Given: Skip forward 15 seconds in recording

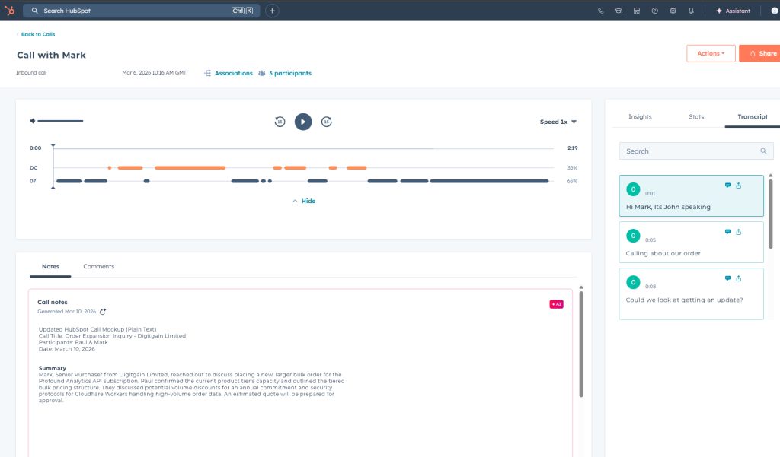Looking at the screenshot, I should (326, 122).
